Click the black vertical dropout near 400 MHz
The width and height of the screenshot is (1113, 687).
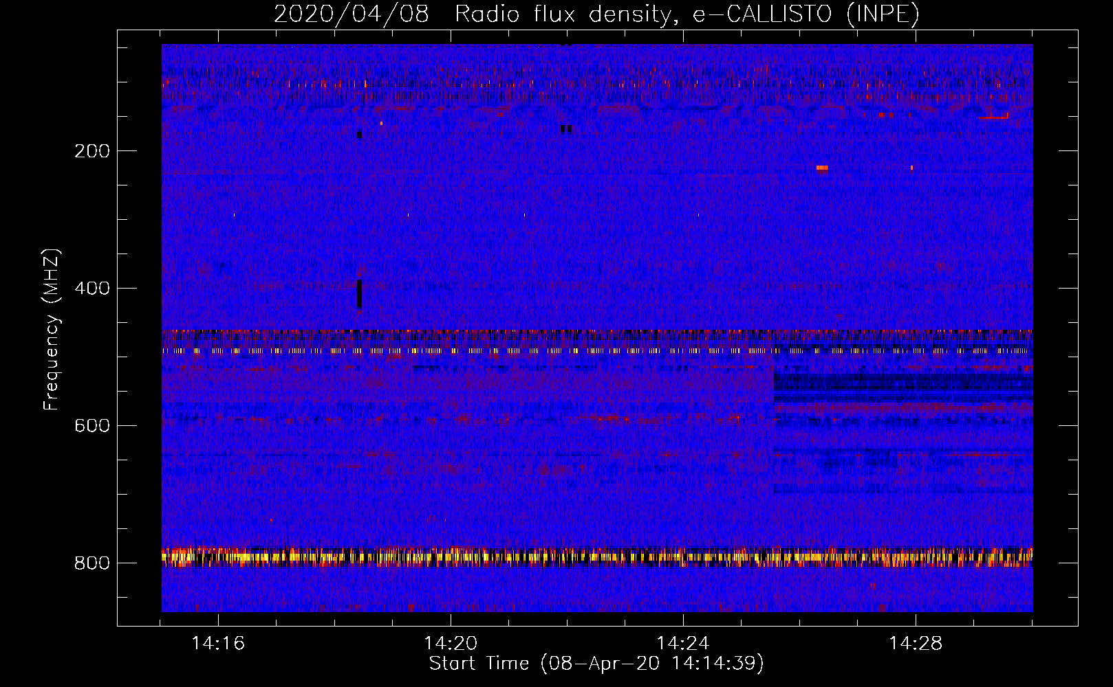click(x=359, y=295)
